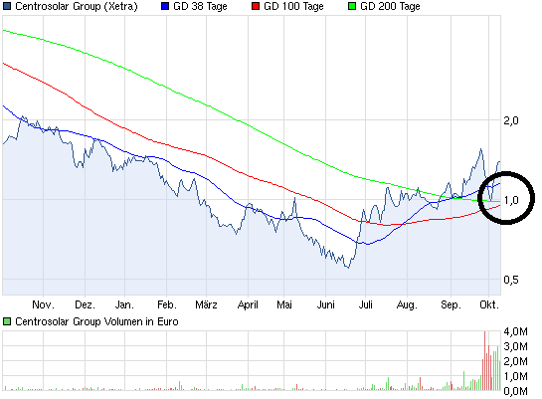Click the '0,0M' volume axis value

click(x=516, y=391)
